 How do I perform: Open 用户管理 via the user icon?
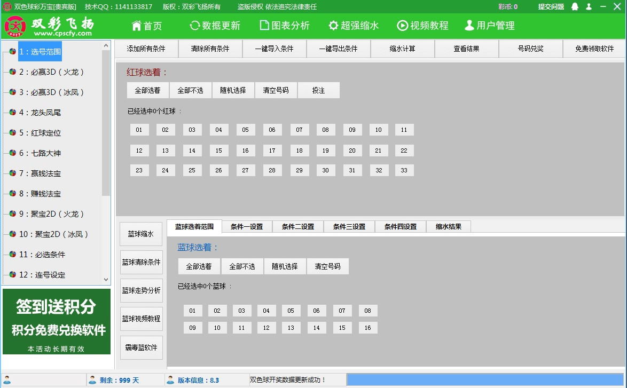469,25
